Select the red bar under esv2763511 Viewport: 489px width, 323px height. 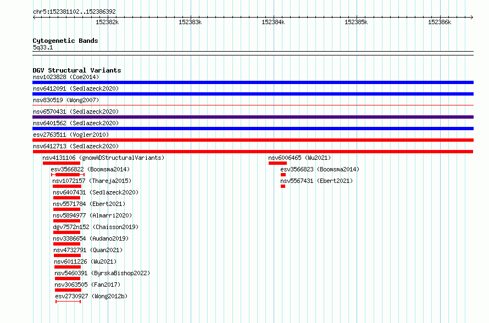pos(253,140)
